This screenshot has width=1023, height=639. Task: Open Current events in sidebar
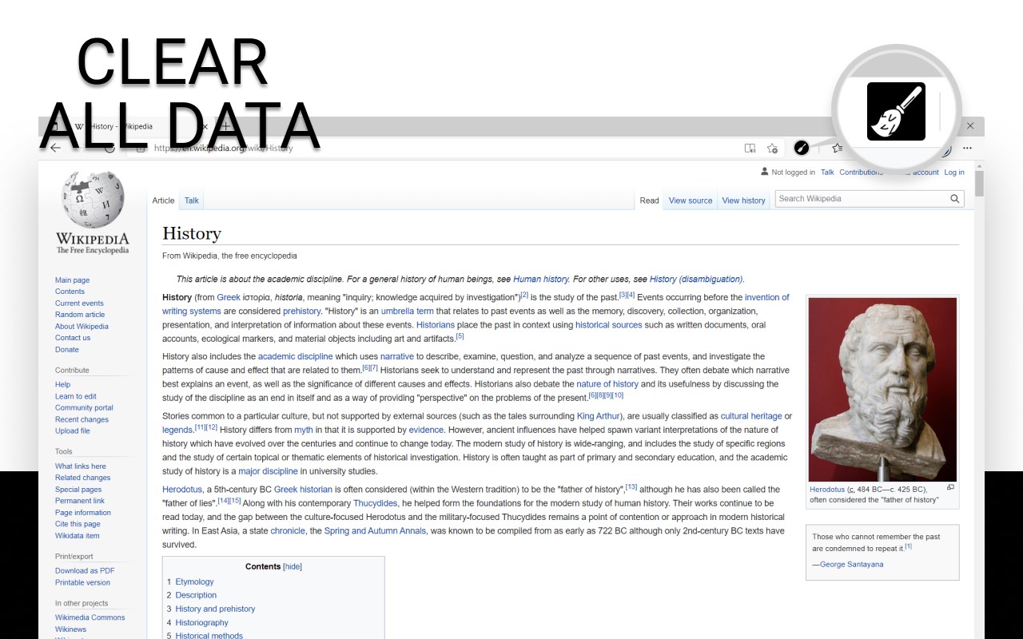pyautogui.click(x=79, y=304)
